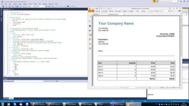189x106 pixels.
Task: Collapse the fields block on line 14
Action: coord(10,32)
